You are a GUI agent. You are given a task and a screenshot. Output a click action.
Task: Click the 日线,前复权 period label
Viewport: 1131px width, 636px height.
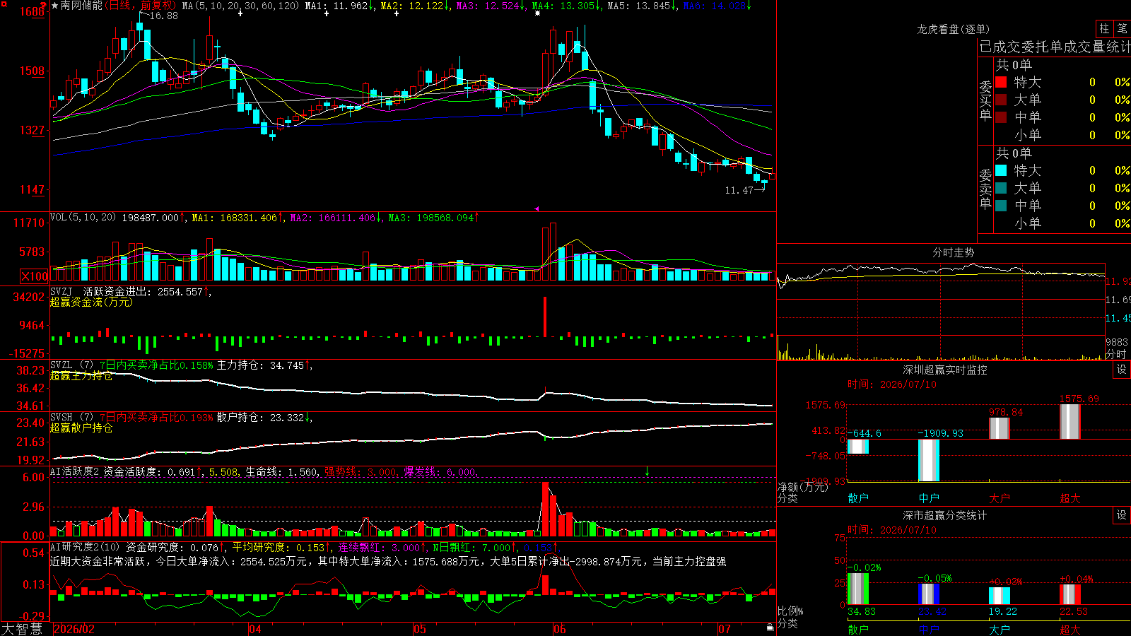pyautogui.click(x=140, y=6)
